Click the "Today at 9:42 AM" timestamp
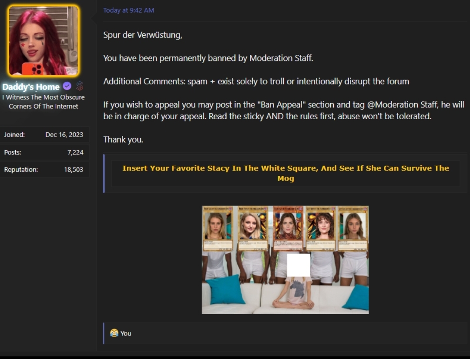This screenshot has height=359, width=470. click(128, 10)
